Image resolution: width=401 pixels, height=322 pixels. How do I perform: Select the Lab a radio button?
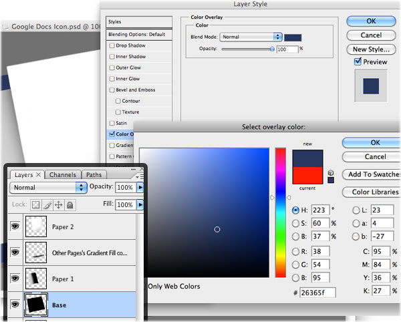click(x=356, y=224)
